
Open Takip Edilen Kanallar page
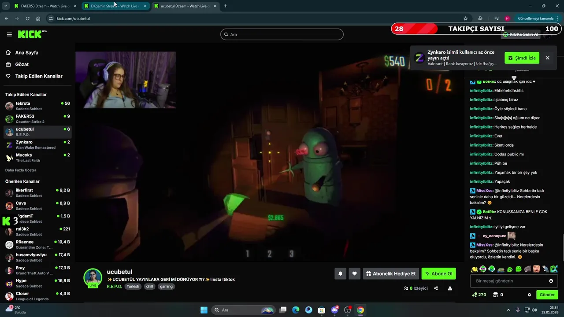(39, 76)
